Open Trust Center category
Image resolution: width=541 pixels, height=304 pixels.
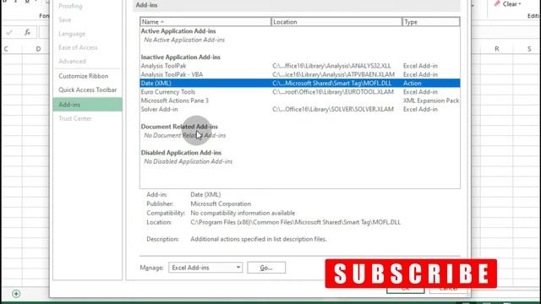pyautogui.click(x=75, y=118)
